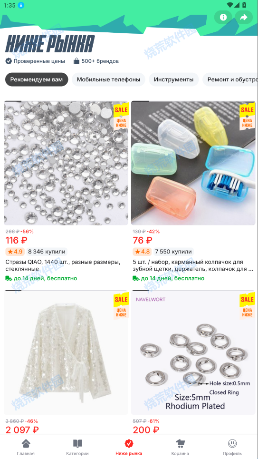Select the Ремонт и обустройство chip
The height and width of the screenshot is (459, 258).
coord(230,79)
